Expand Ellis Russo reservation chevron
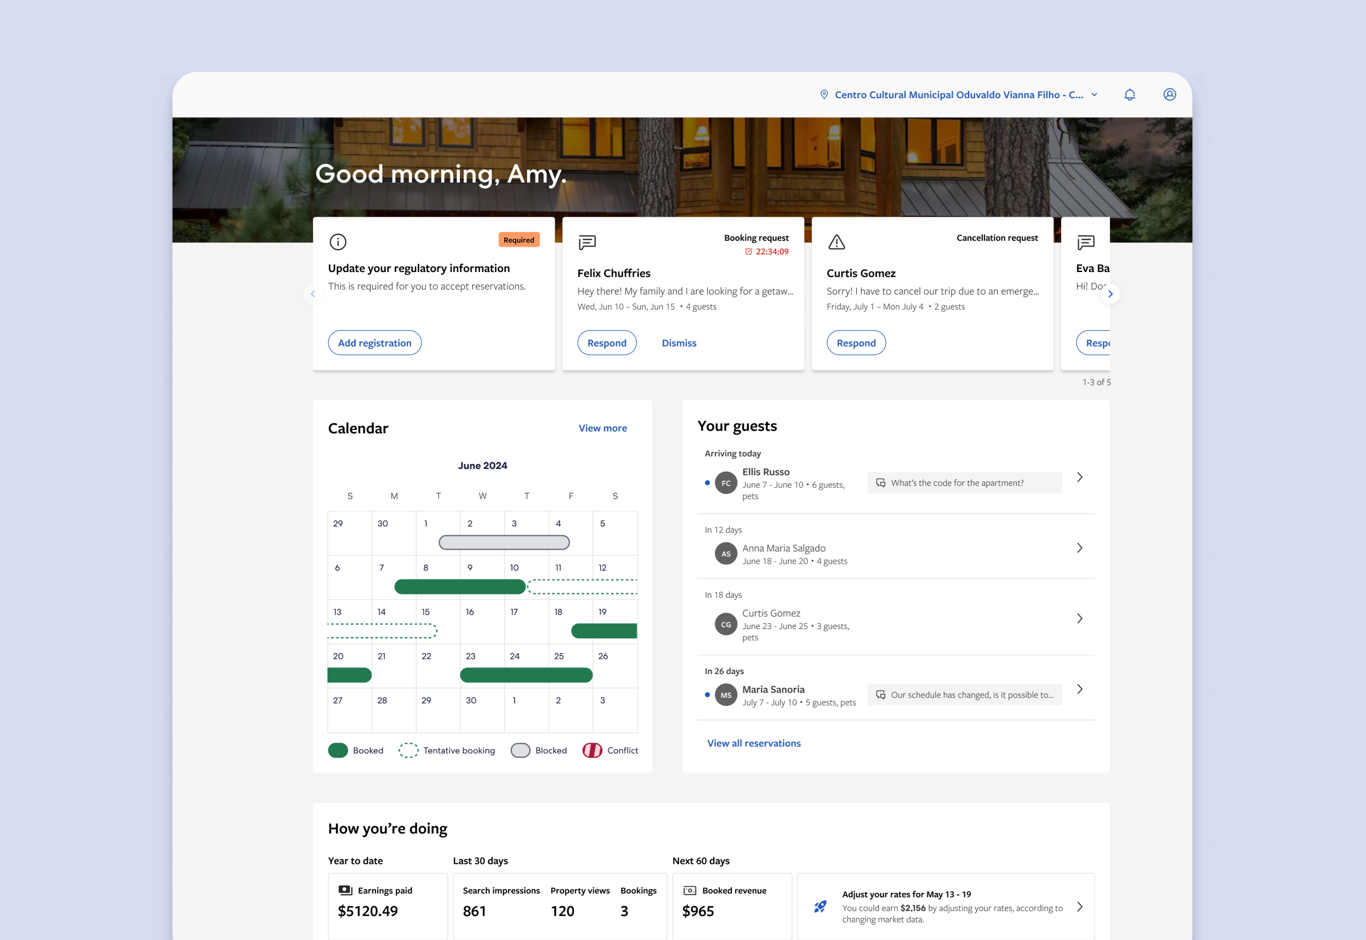 [x=1079, y=478]
